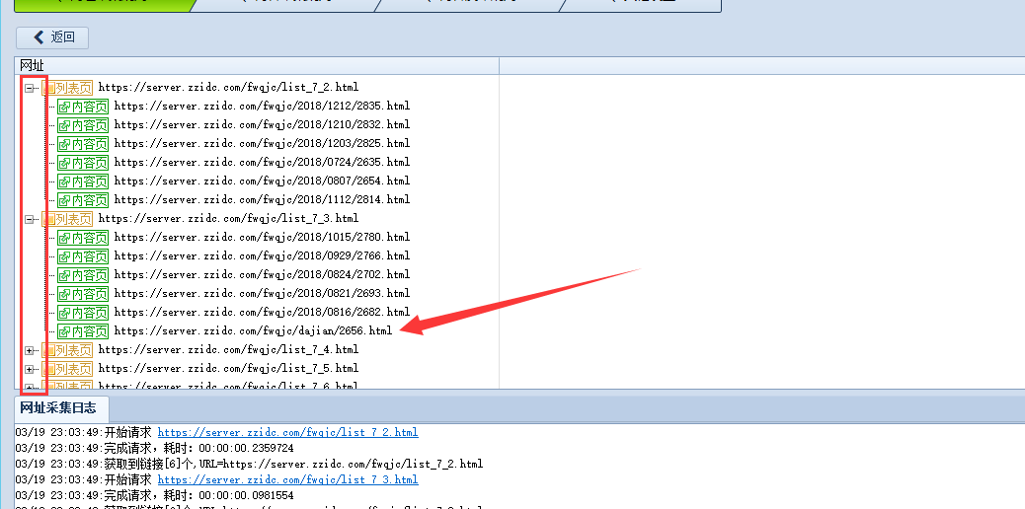This screenshot has width=1025, height=509.
Task: Click 列表页 icon beside list_7_2.html
Action: click(67, 88)
